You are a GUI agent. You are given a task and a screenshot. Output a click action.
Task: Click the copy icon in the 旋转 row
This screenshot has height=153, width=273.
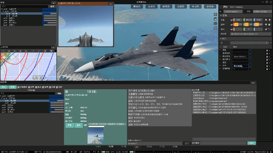(x=266, y=24)
